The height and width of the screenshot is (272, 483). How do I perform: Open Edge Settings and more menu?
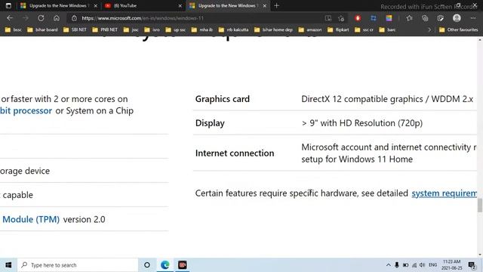(x=473, y=18)
